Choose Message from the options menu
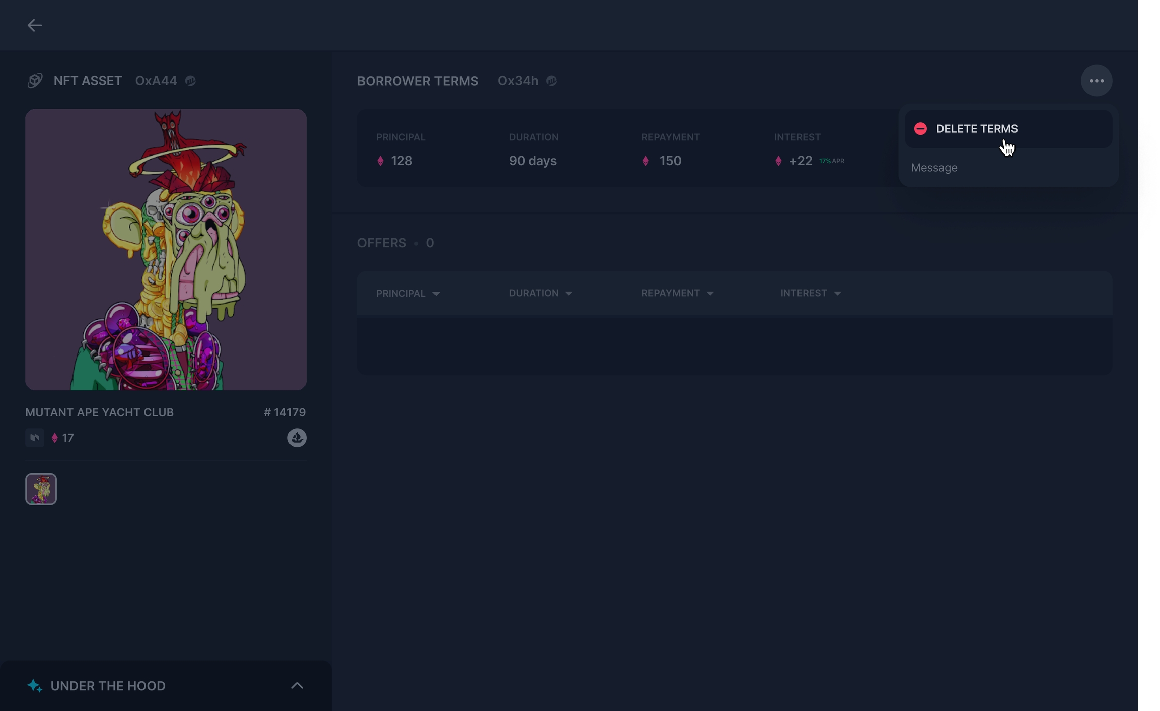The height and width of the screenshot is (711, 1160). [934, 168]
